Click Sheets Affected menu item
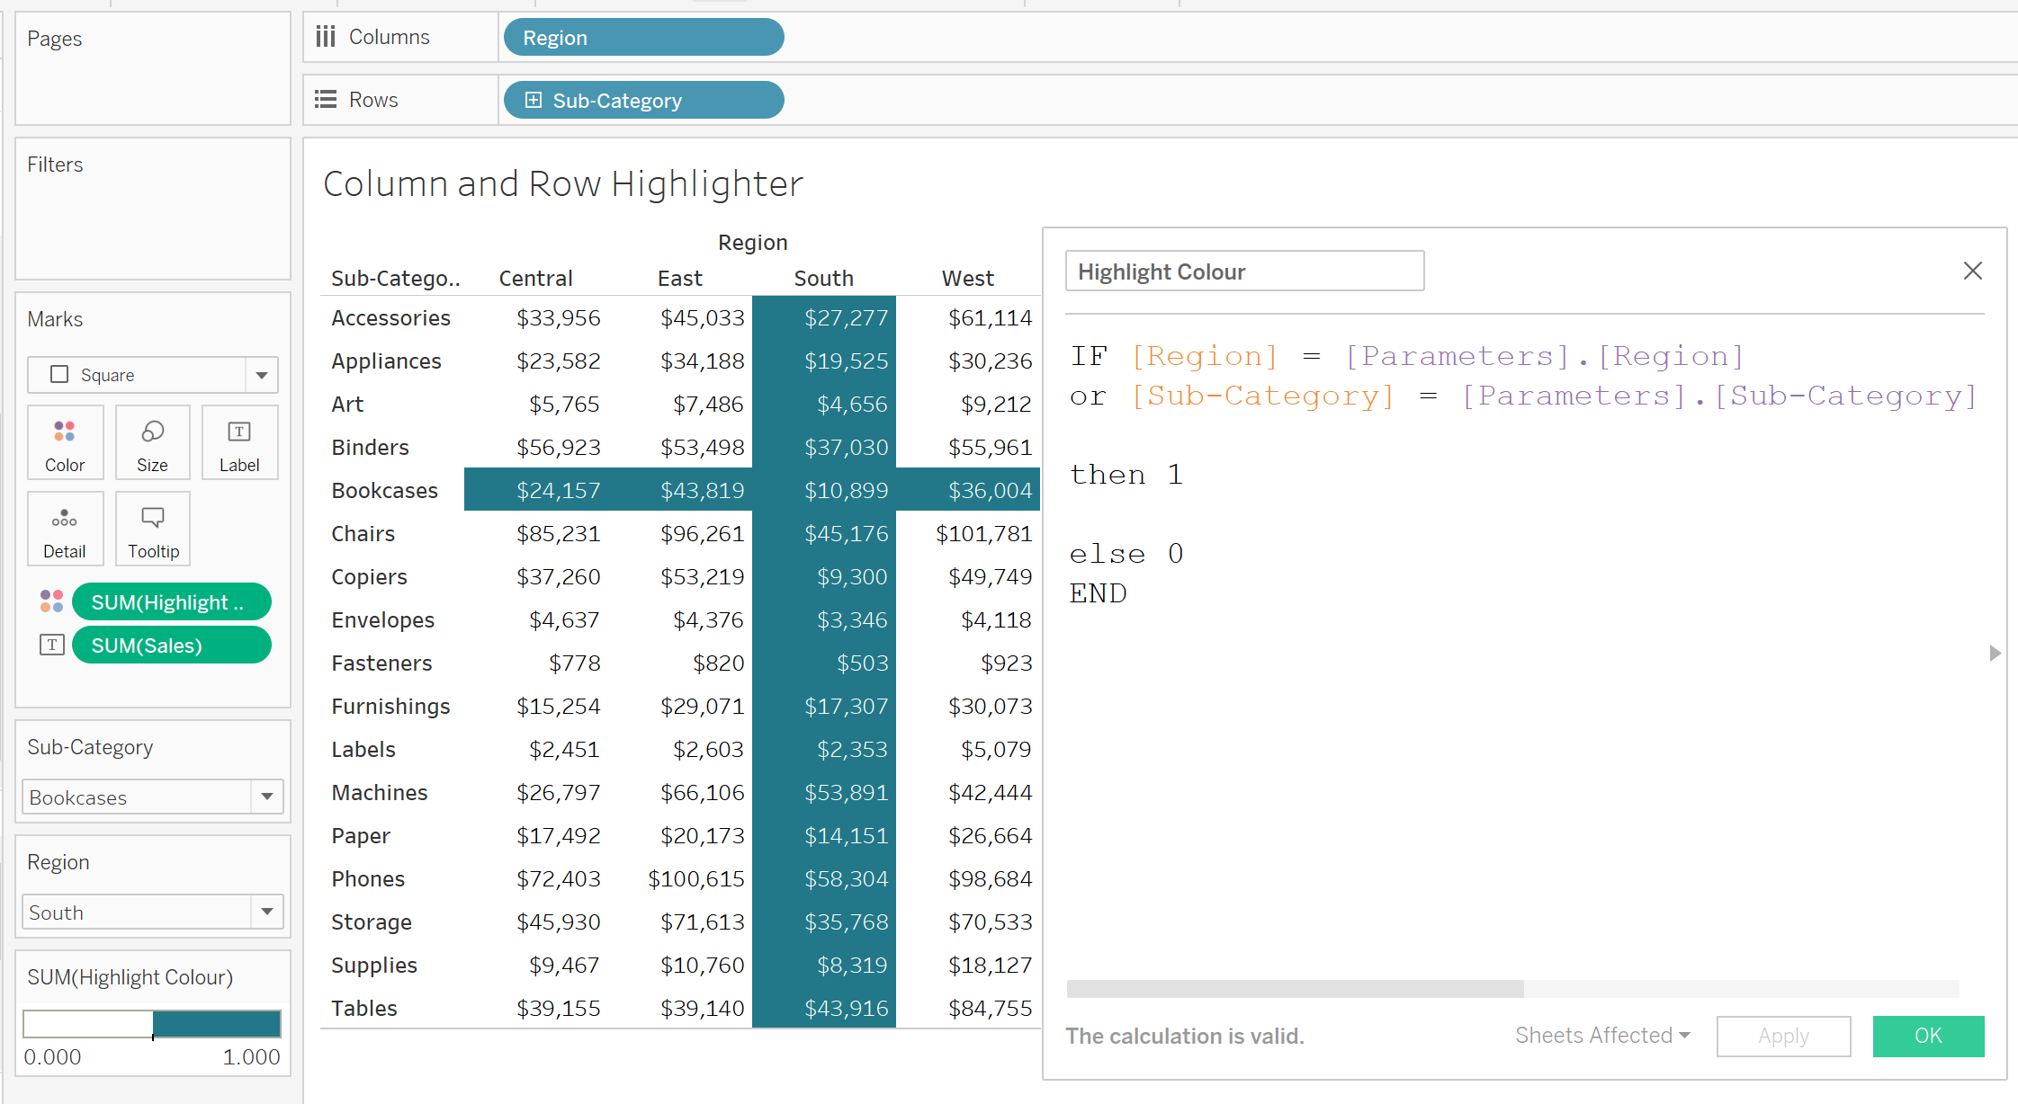Viewport: 2018px width, 1104px height. (x=1601, y=1035)
